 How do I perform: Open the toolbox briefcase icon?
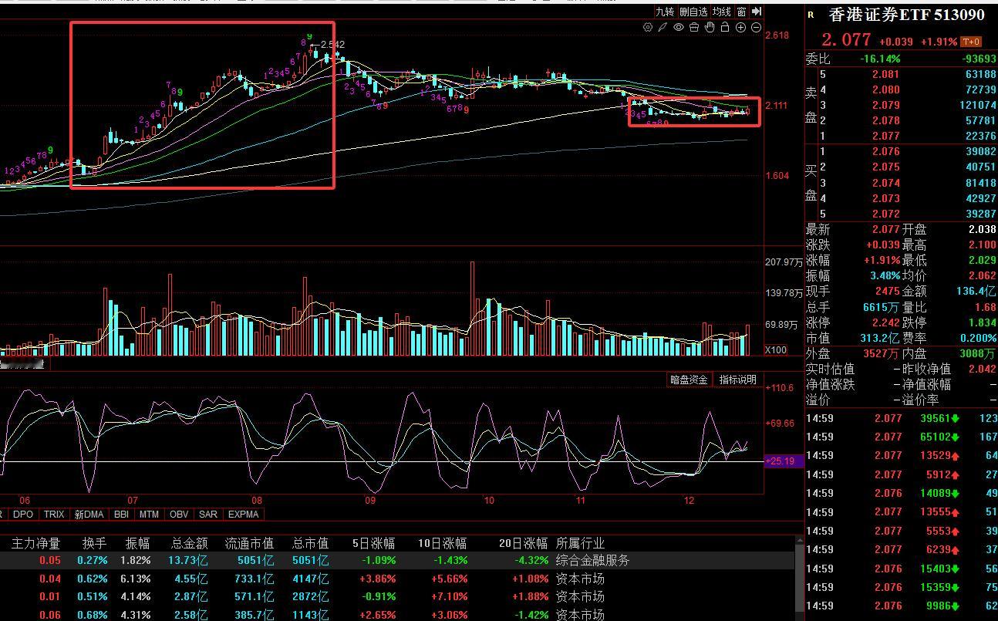pyautogui.click(x=694, y=28)
